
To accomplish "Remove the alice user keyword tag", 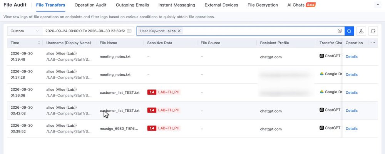I will pyautogui.click(x=179, y=31).
